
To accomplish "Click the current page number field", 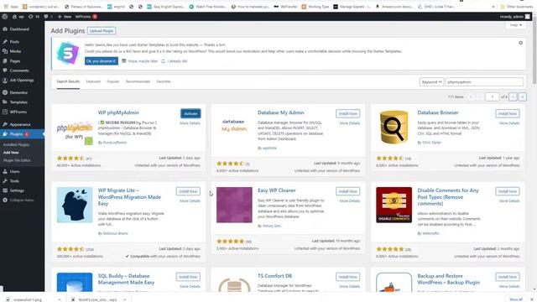I will 493,97.
